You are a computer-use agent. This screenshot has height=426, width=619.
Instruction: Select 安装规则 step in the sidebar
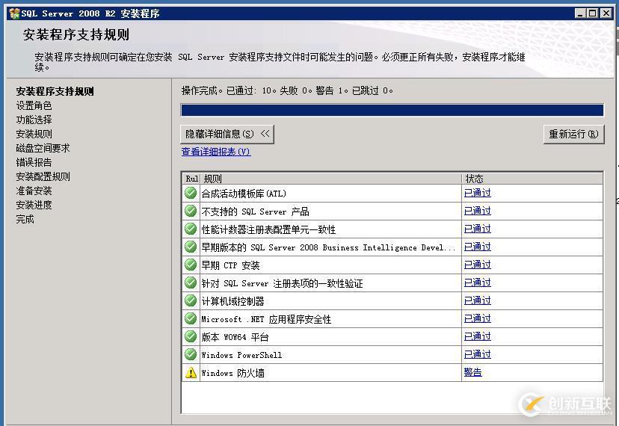[x=34, y=135]
